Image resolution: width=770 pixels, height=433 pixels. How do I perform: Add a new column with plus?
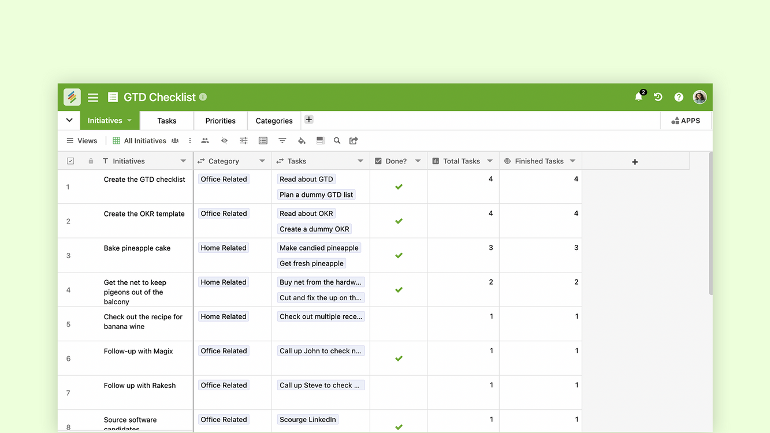(635, 162)
